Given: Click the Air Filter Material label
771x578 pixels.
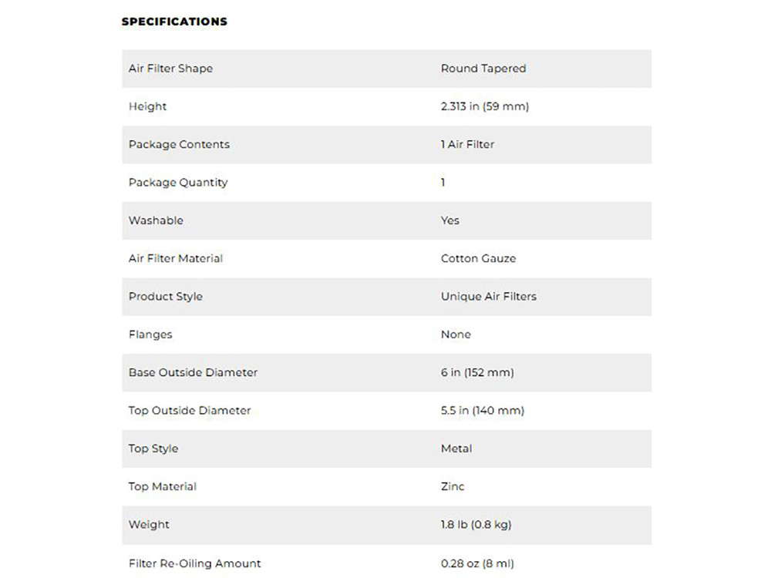Looking at the screenshot, I should 176,258.
